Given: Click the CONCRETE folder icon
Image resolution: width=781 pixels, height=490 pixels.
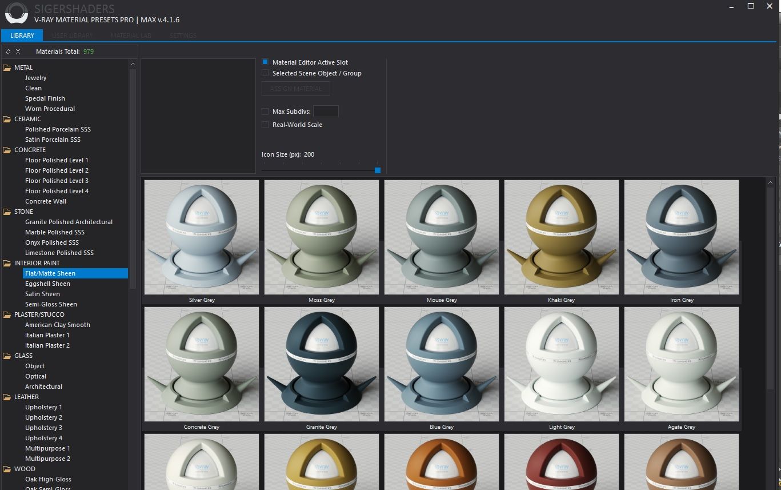Looking at the screenshot, I should pos(7,150).
